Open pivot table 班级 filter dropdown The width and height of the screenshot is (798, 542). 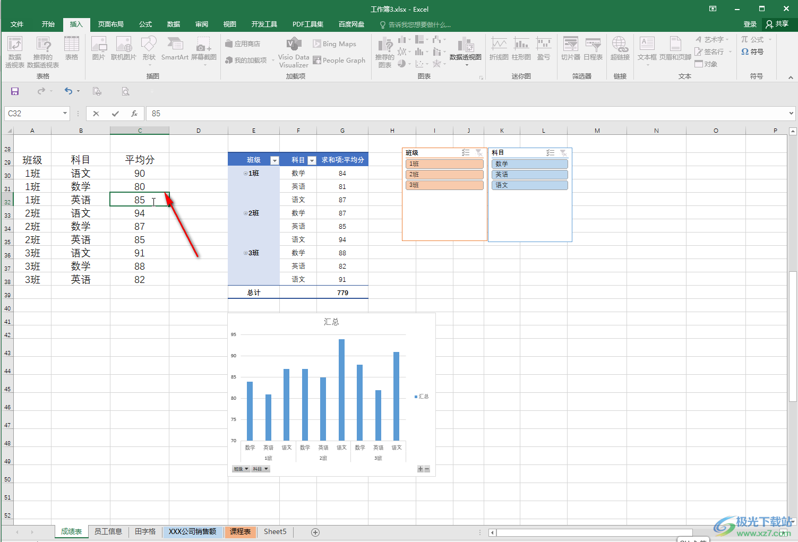[274, 160]
